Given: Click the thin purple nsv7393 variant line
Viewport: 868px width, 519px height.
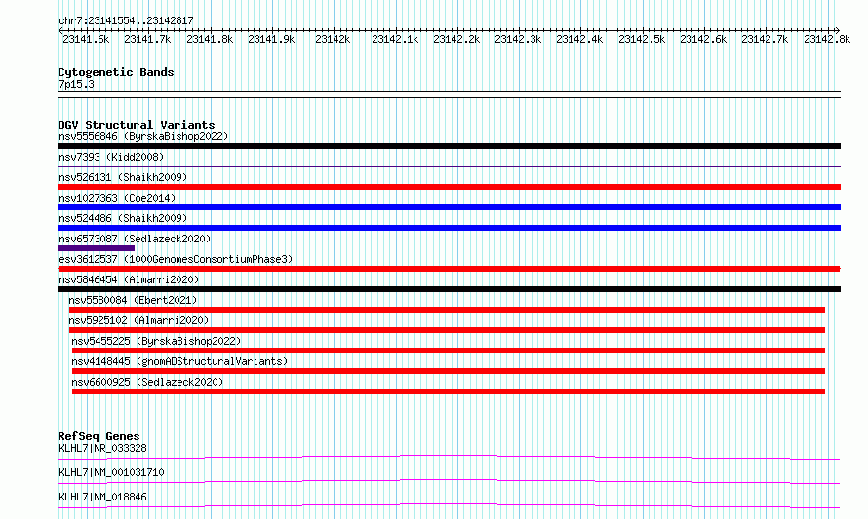Looking at the screenshot, I should tap(449, 166).
